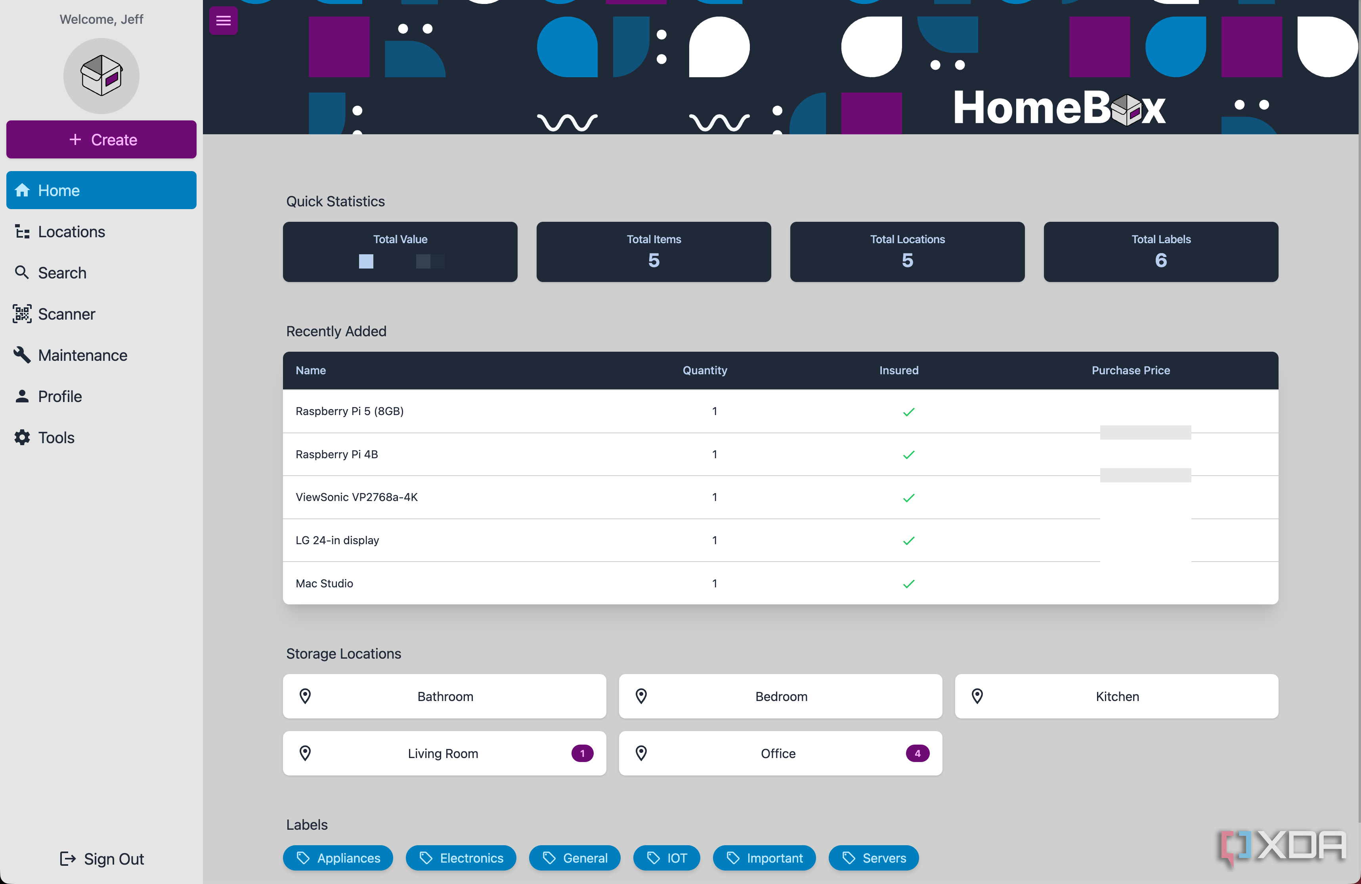This screenshot has width=1361, height=884.
Task: Open the Living Room storage location
Action: tap(444, 753)
